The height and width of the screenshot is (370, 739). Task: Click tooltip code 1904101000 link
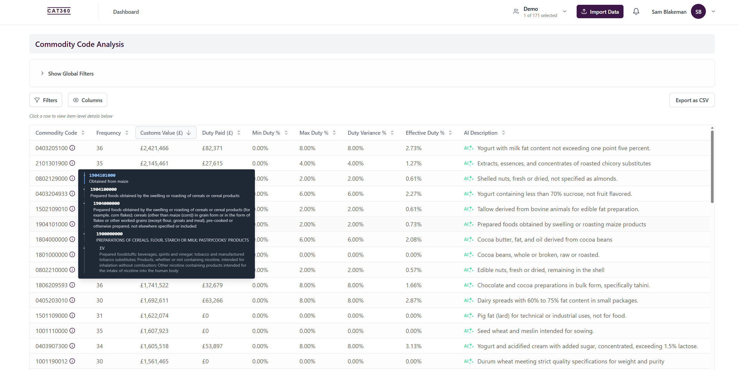[x=102, y=175]
